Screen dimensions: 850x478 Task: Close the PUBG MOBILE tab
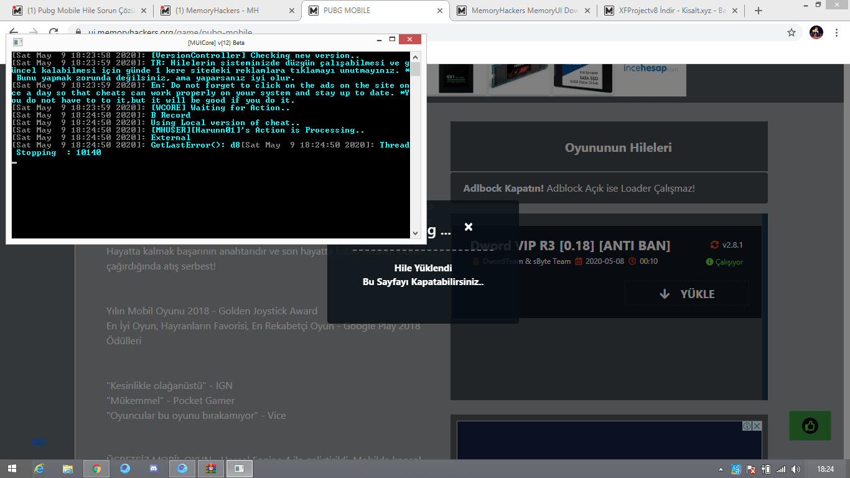pos(439,11)
